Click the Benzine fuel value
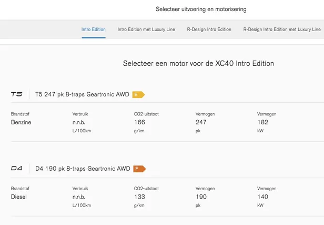The width and height of the screenshot is (324, 225). pyautogui.click(x=21, y=122)
